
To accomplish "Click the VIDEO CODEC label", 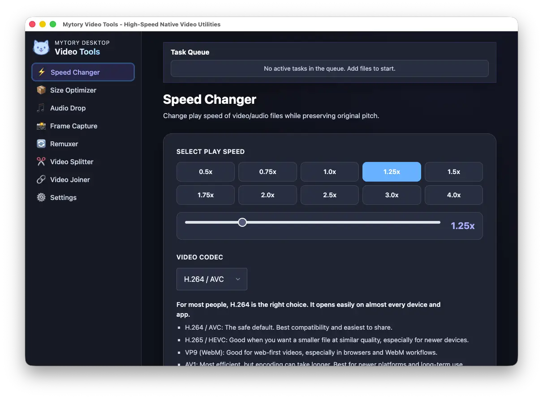I will tap(200, 257).
